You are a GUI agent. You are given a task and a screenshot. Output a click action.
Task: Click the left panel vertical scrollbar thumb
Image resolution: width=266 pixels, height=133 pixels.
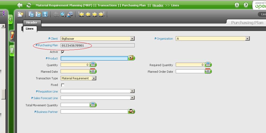3,94
